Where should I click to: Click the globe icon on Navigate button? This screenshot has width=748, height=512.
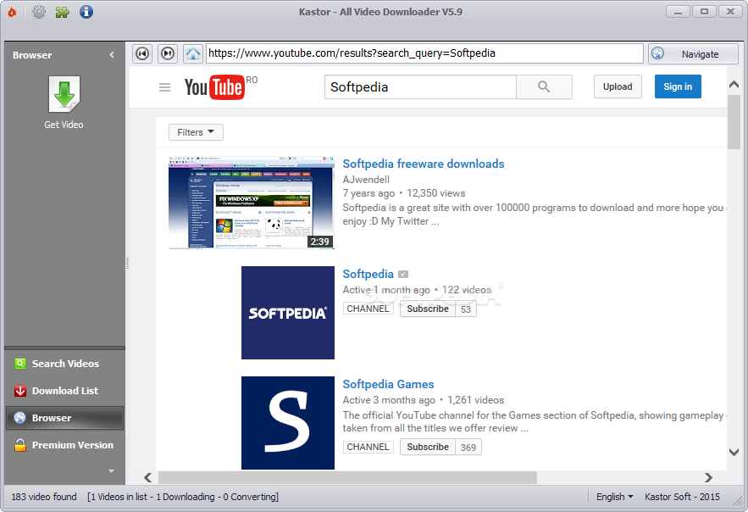coord(658,53)
